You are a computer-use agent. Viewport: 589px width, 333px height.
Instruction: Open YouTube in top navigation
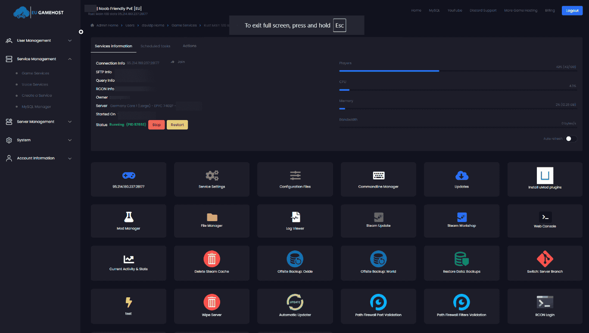click(455, 10)
